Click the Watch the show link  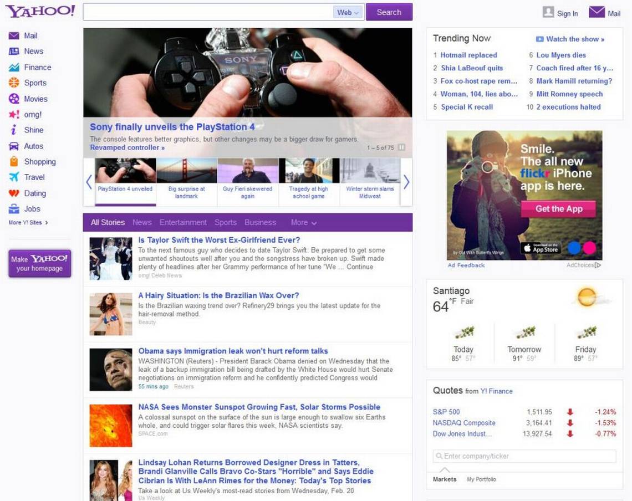point(575,39)
